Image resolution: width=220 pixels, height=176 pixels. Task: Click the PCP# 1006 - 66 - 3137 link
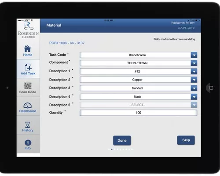[x=67, y=43]
